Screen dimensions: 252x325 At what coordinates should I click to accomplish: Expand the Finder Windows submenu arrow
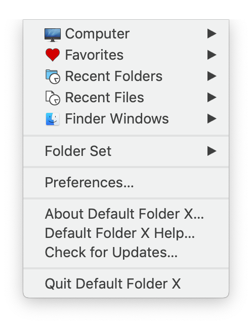212,118
